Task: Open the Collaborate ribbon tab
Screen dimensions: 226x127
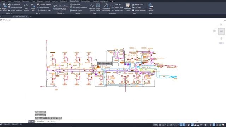Action: coord(64,1)
